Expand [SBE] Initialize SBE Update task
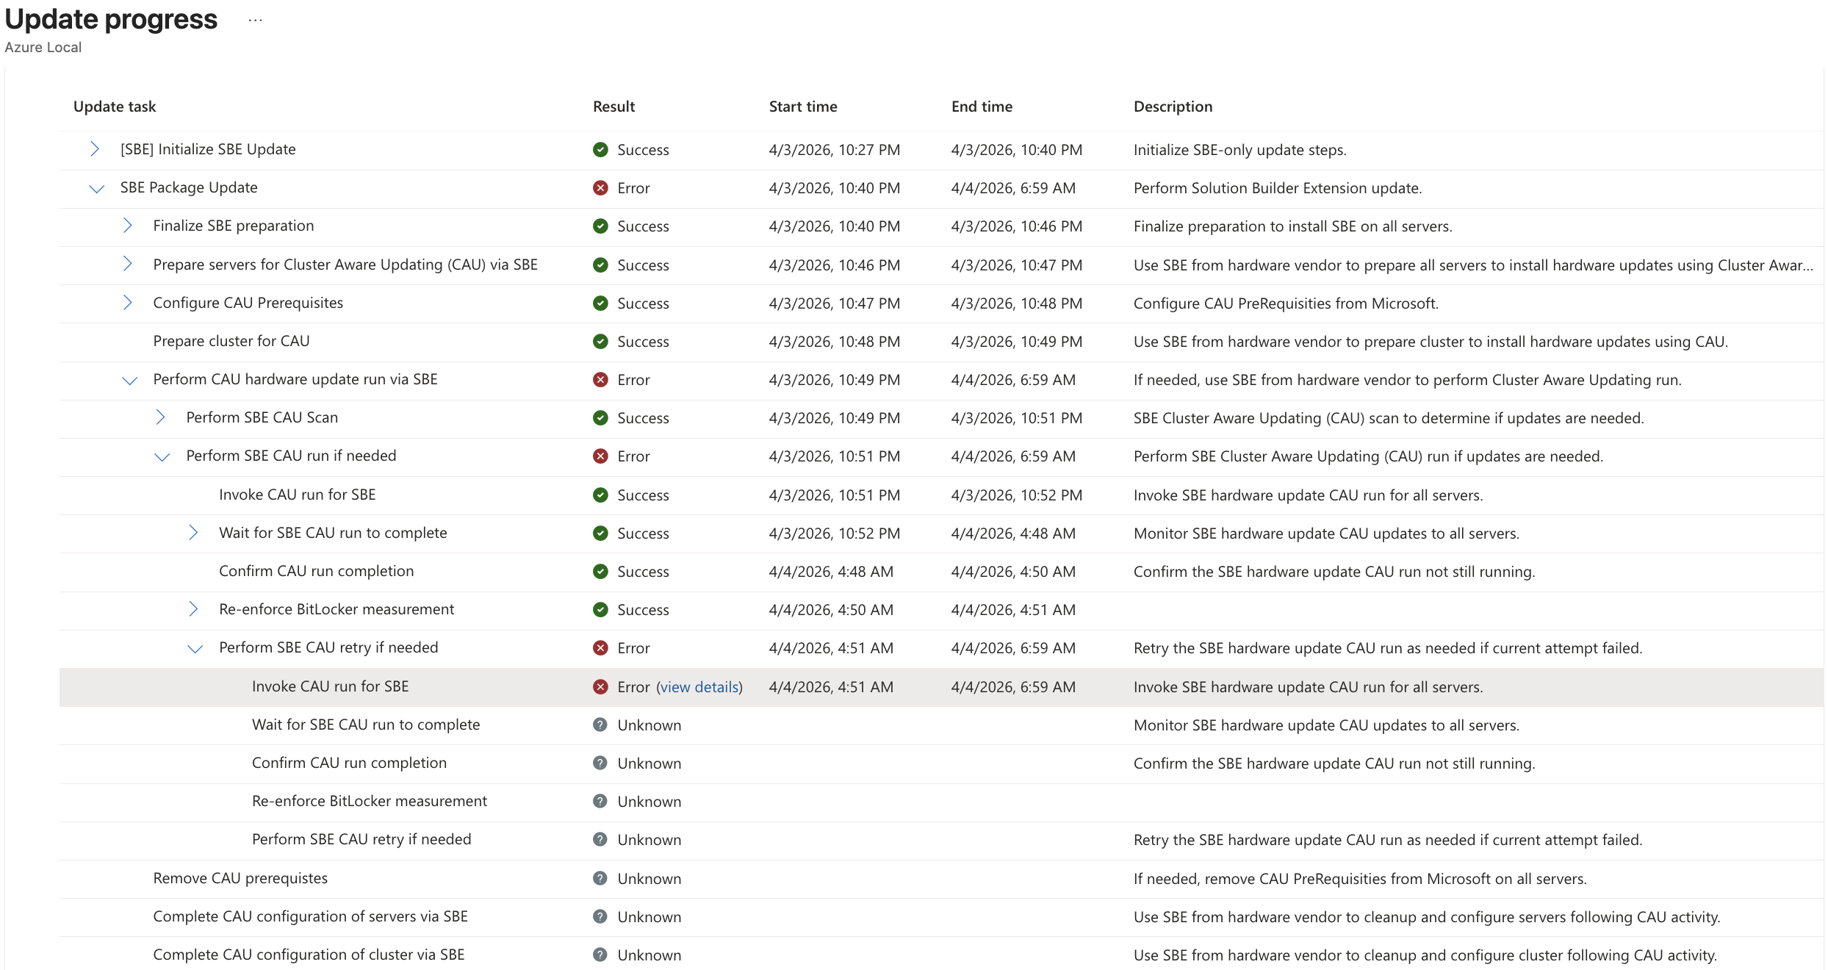 [x=95, y=149]
